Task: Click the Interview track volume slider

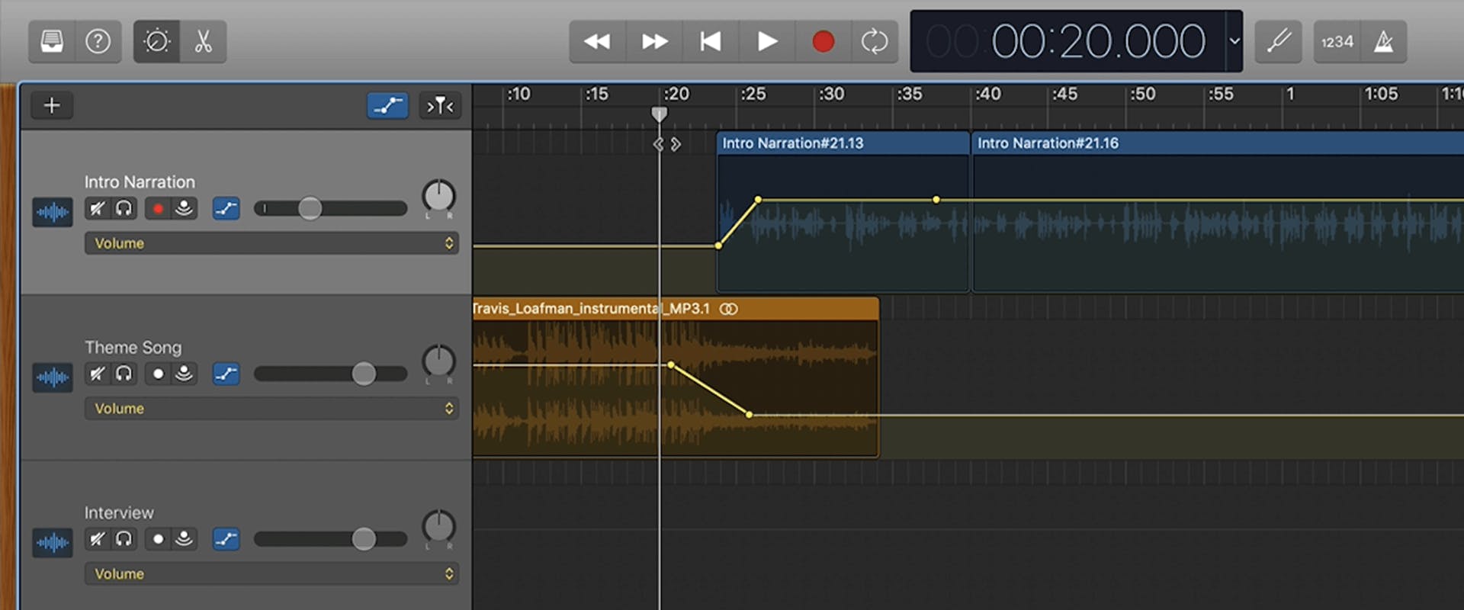Action: (363, 539)
